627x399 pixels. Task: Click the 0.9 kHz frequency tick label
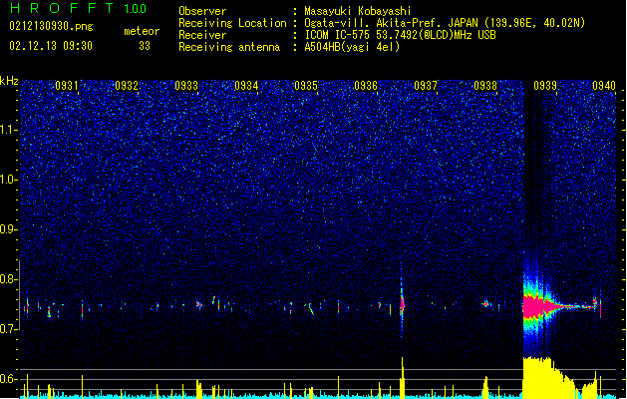(8, 229)
